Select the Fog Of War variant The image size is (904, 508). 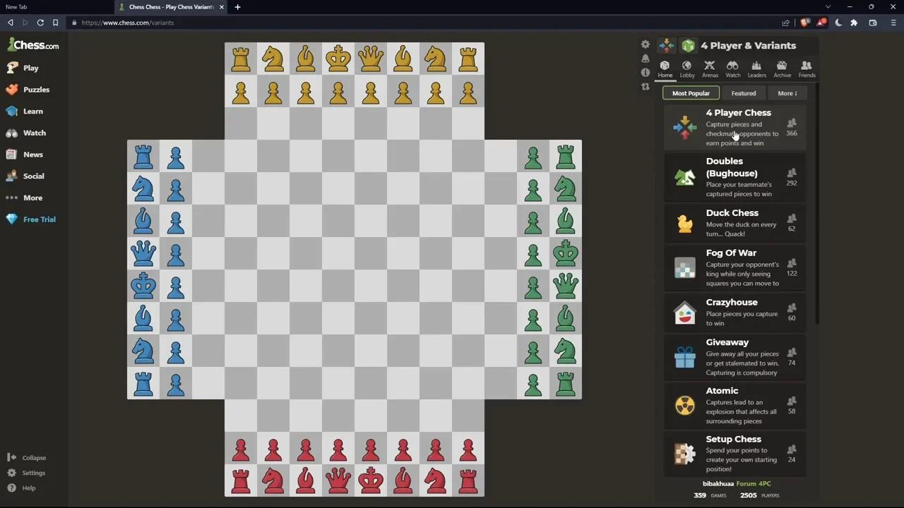pyautogui.click(x=734, y=268)
